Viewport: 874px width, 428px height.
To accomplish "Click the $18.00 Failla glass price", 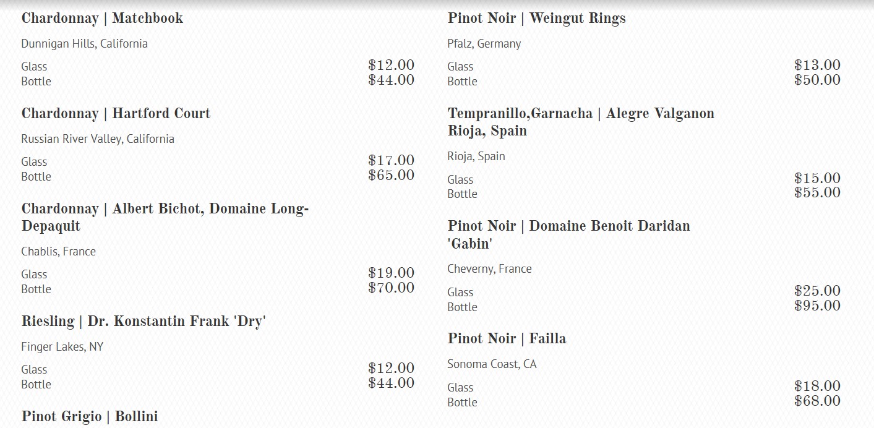I will tap(817, 387).
